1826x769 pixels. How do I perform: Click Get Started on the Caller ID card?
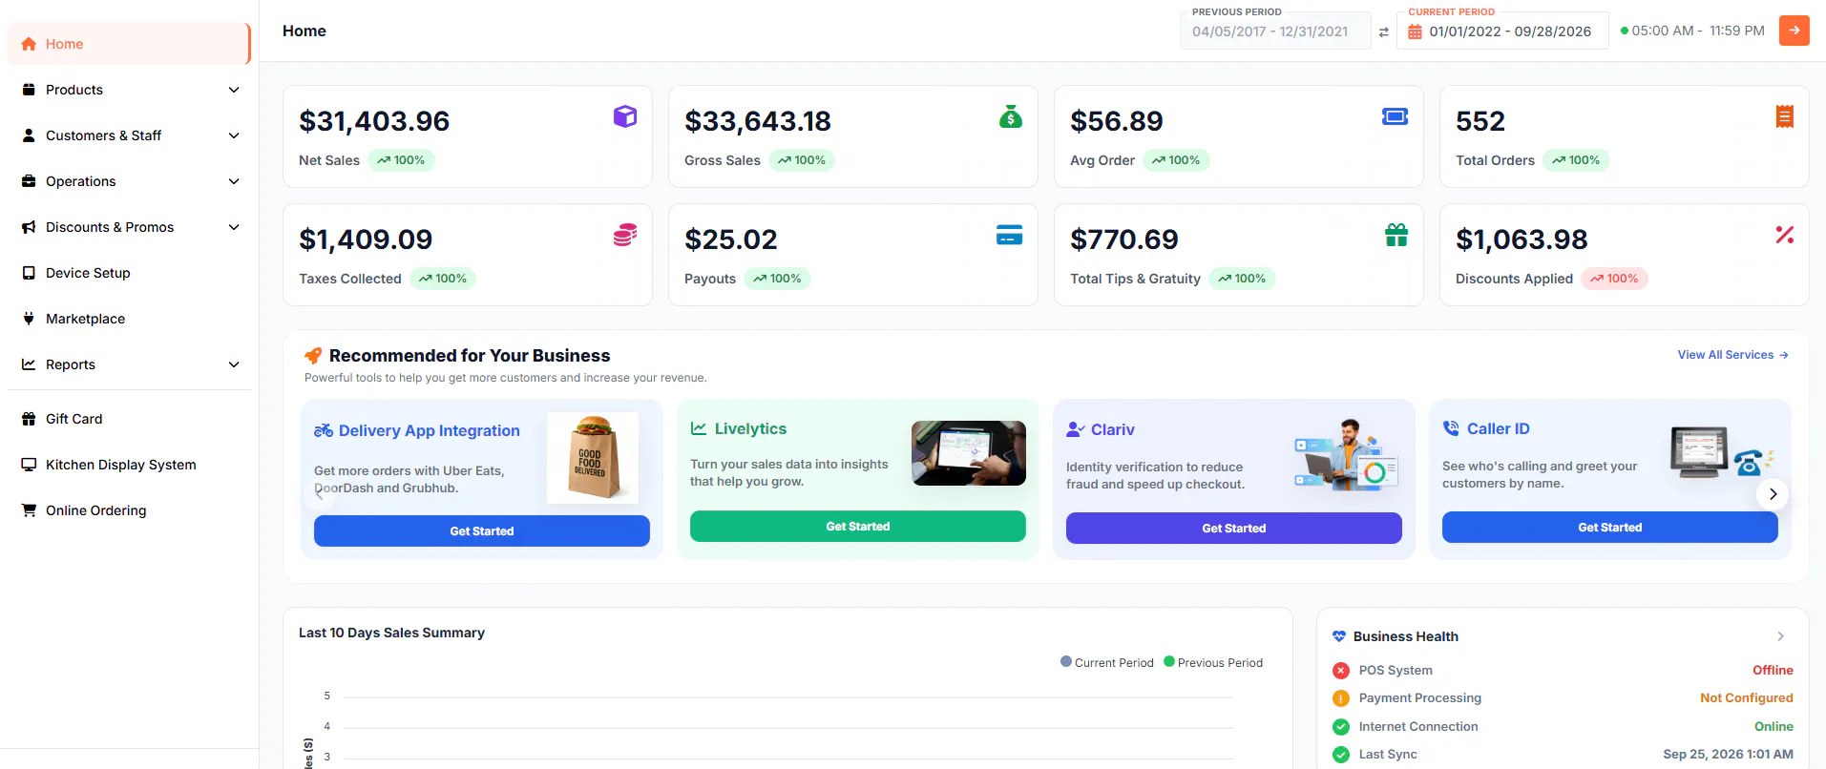[1610, 528]
